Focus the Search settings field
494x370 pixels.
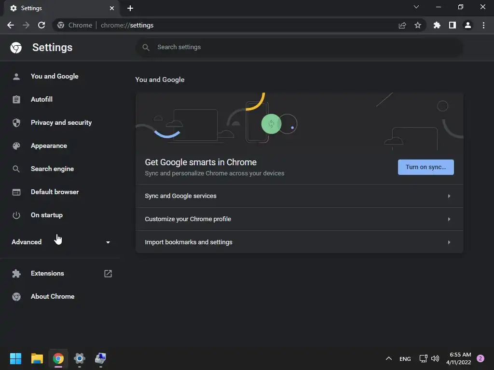(x=299, y=47)
